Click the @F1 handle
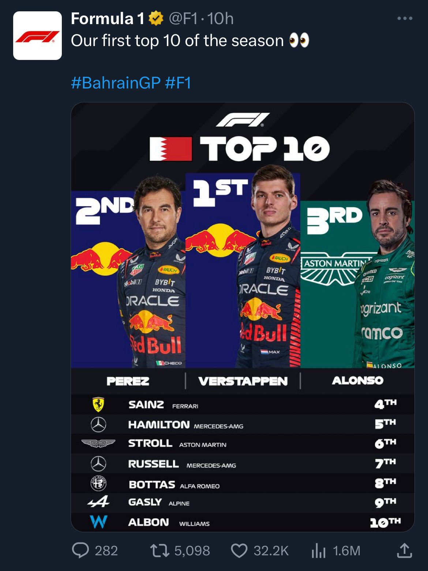This screenshot has height=571, width=428. pyautogui.click(x=183, y=19)
